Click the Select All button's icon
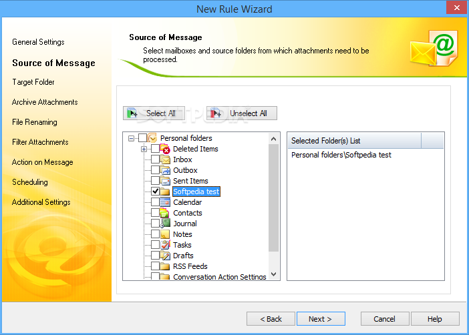This screenshot has width=469, height=335. point(132,113)
